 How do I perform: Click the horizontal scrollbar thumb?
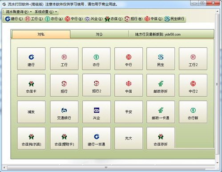(x=106, y=168)
